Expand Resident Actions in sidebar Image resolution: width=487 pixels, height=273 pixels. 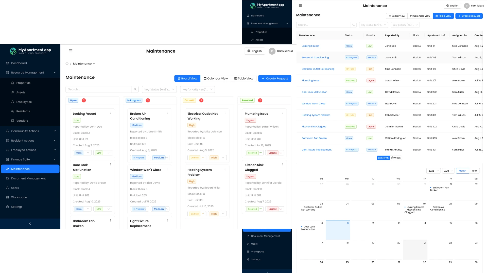pos(30,141)
